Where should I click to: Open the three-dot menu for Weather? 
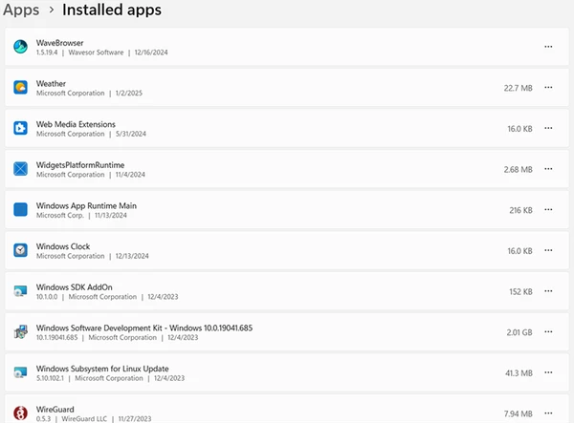[x=548, y=87]
